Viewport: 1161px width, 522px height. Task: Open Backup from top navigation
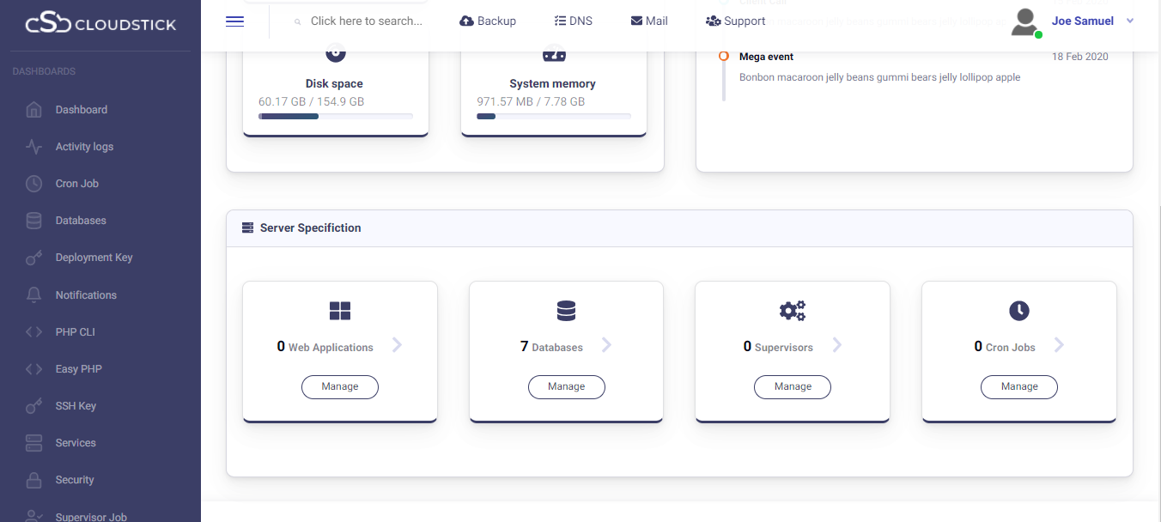(x=488, y=21)
